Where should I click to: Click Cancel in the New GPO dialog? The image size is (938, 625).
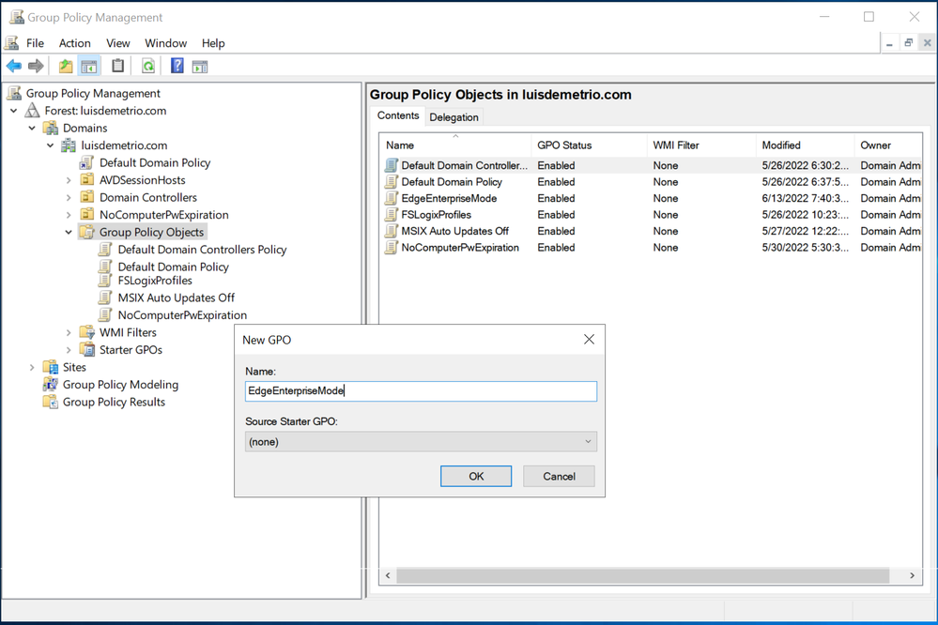(x=559, y=476)
